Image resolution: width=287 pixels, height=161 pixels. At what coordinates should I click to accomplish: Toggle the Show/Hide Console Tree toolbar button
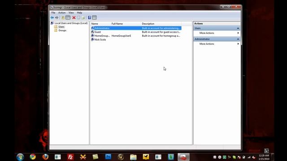click(68, 18)
